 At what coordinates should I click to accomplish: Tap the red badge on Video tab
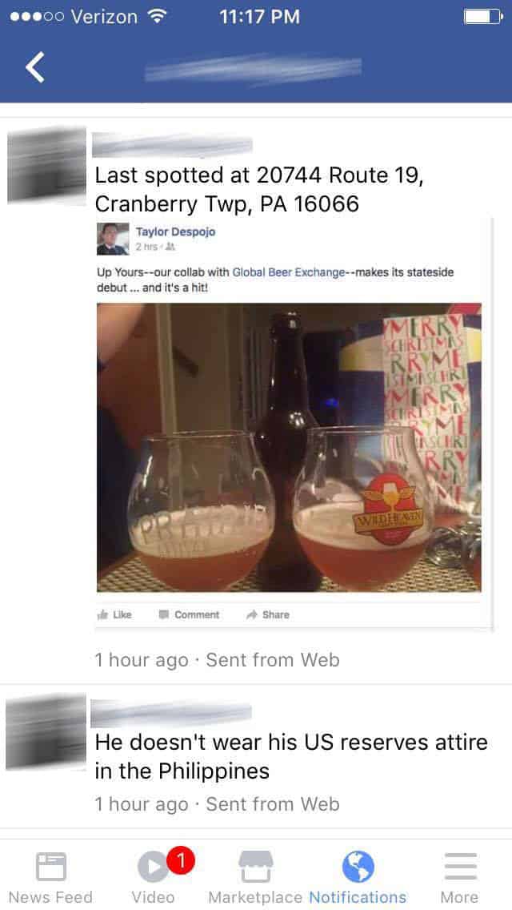click(x=180, y=861)
